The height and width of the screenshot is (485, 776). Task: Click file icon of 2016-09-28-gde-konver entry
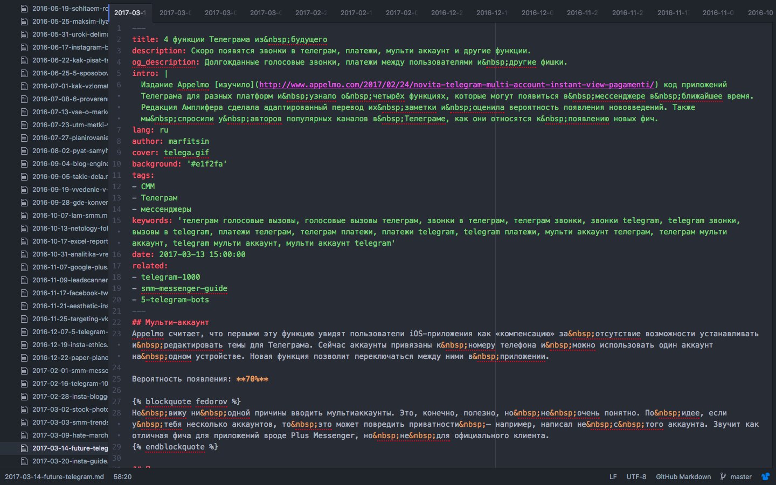click(x=24, y=202)
